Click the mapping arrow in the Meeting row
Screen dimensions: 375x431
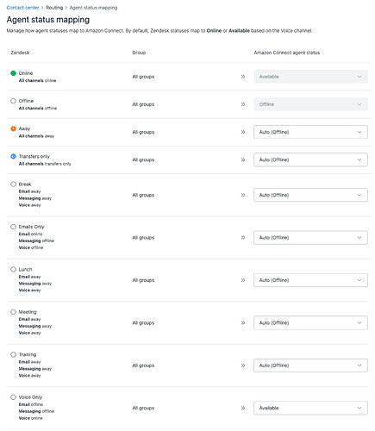click(243, 323)
